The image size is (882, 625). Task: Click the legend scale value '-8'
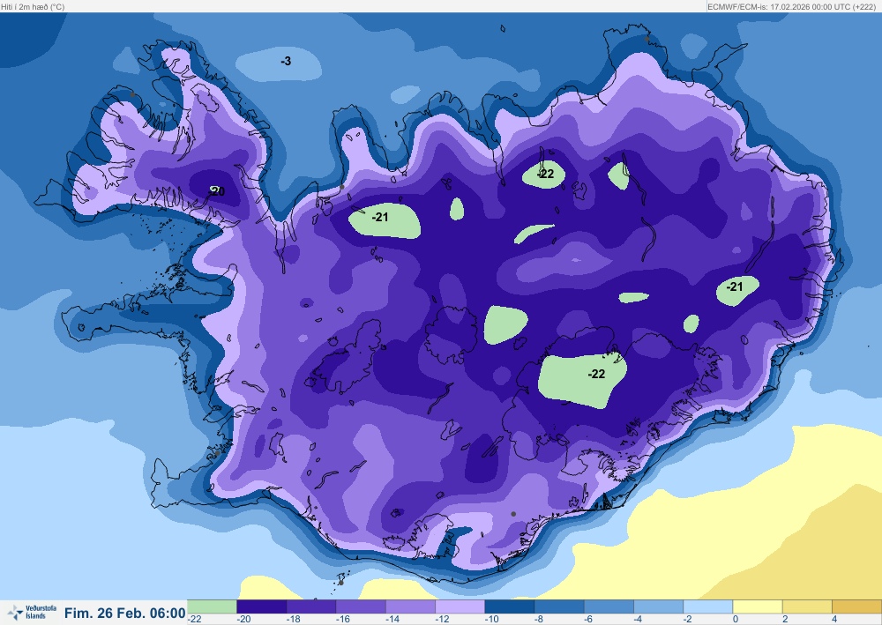tap(538, 620)
